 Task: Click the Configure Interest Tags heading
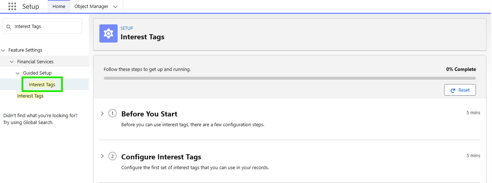pyautogui.click(x=161, y=157)
